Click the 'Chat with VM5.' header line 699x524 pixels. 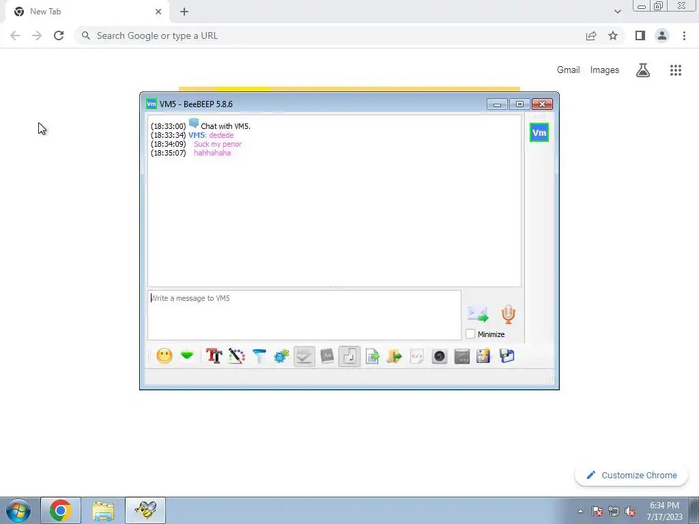[x=225, y=126]
